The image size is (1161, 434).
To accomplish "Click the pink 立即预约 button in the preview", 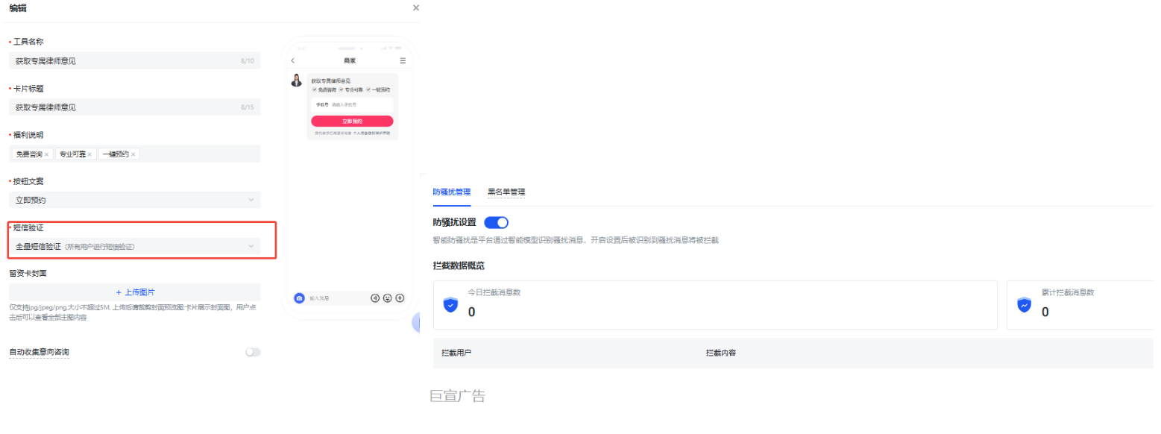I will 353,121.
